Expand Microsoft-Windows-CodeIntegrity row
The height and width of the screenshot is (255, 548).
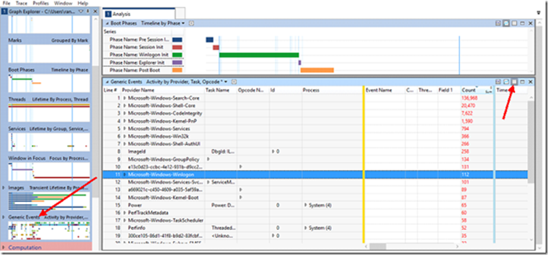124,114
